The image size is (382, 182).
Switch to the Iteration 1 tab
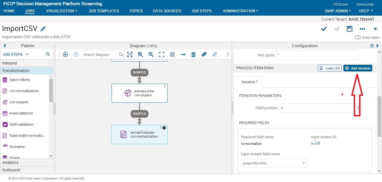tap(249, 82)
